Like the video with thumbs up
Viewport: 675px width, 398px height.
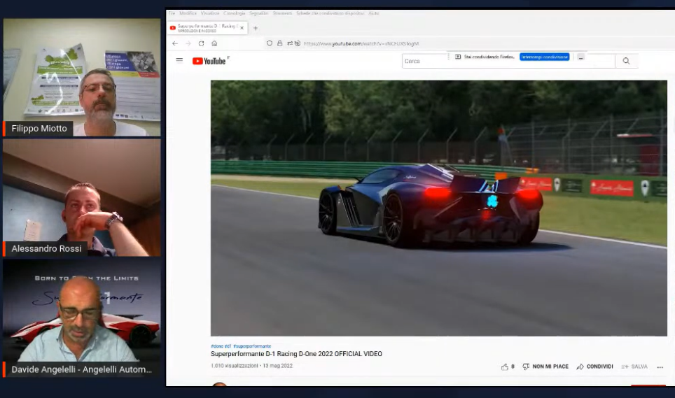[x=504, y=367]
